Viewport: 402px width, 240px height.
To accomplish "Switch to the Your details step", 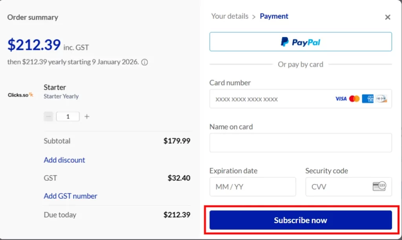I will (229, 16).
